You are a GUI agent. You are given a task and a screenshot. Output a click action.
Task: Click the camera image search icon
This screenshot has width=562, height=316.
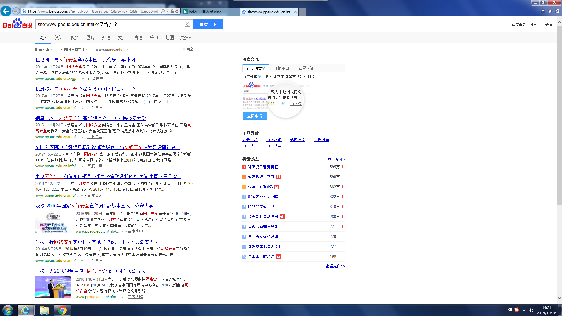click(x=188, y=25)
